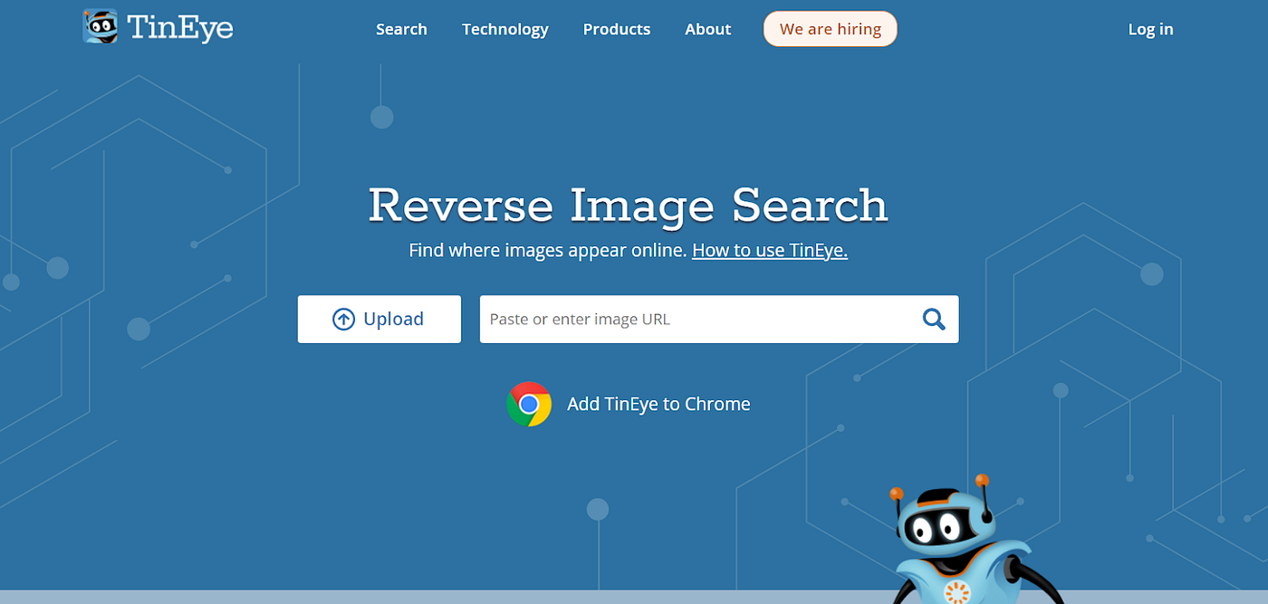This screenshot has width=1268, height=604.
Task: Click the Upload button
Action: 379,319
